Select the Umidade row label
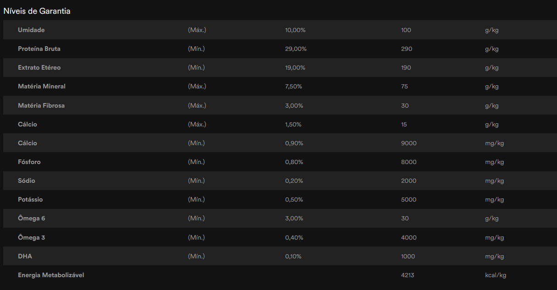The image size is (557, 290). click(31, 30)
